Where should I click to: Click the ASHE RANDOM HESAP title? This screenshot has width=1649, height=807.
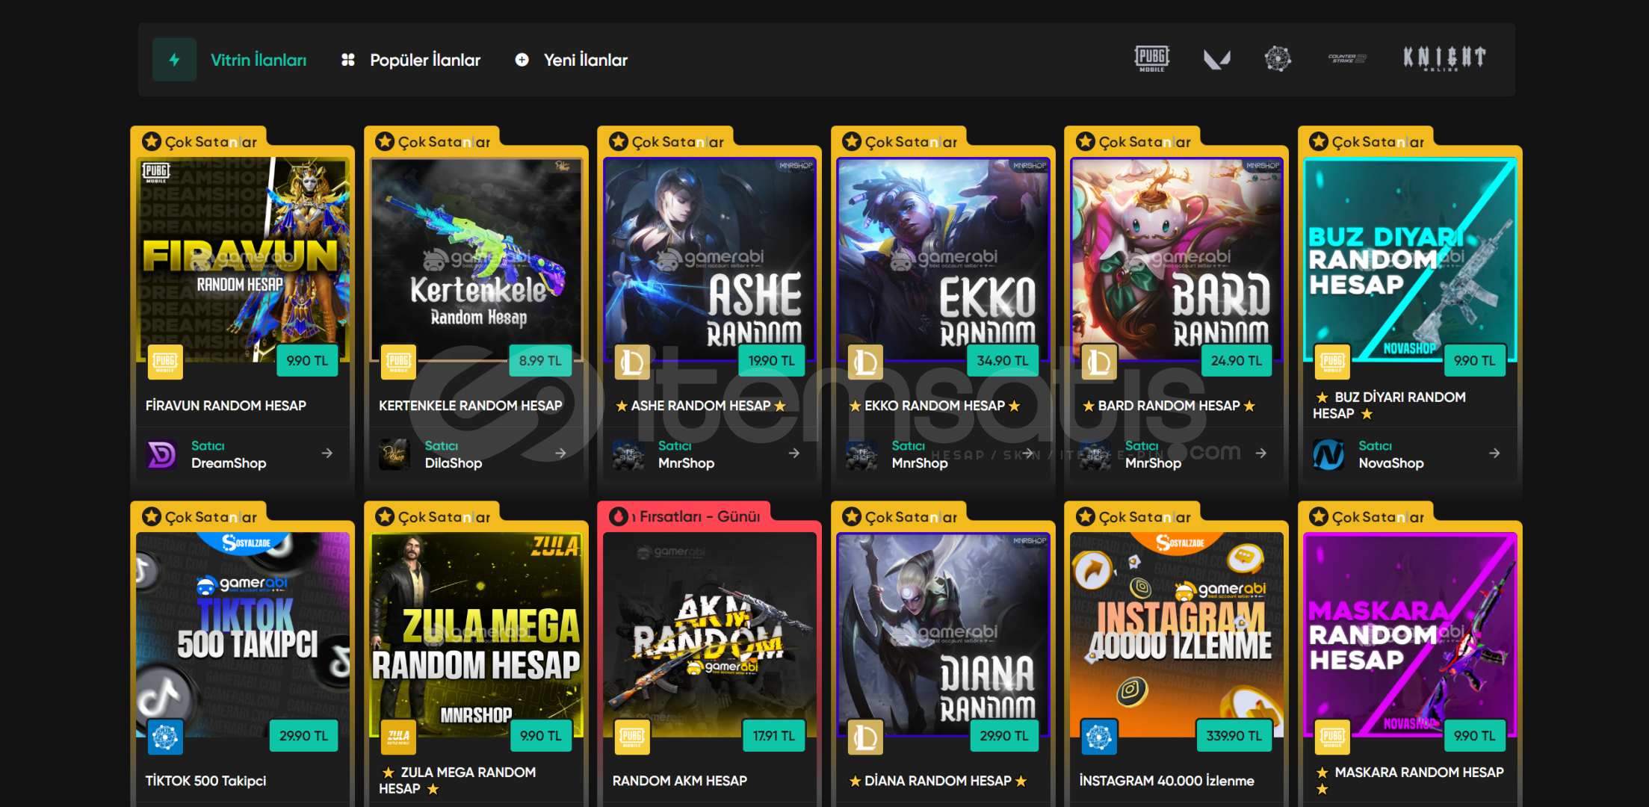[x=701, y=406]
